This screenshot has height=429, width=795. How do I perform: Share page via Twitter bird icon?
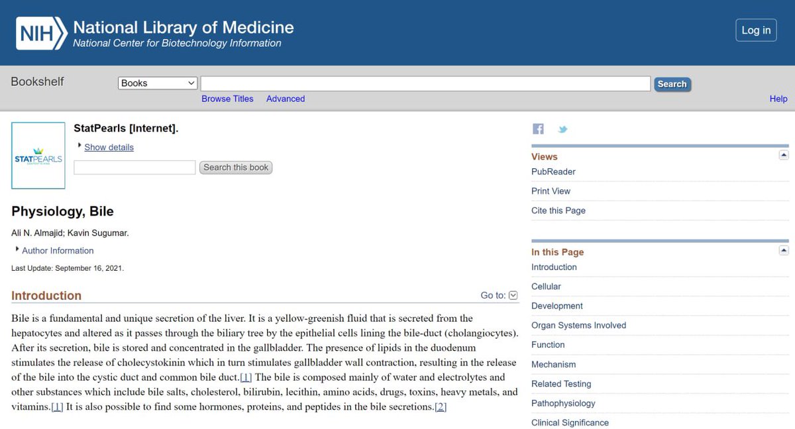[x=562, y=129]
